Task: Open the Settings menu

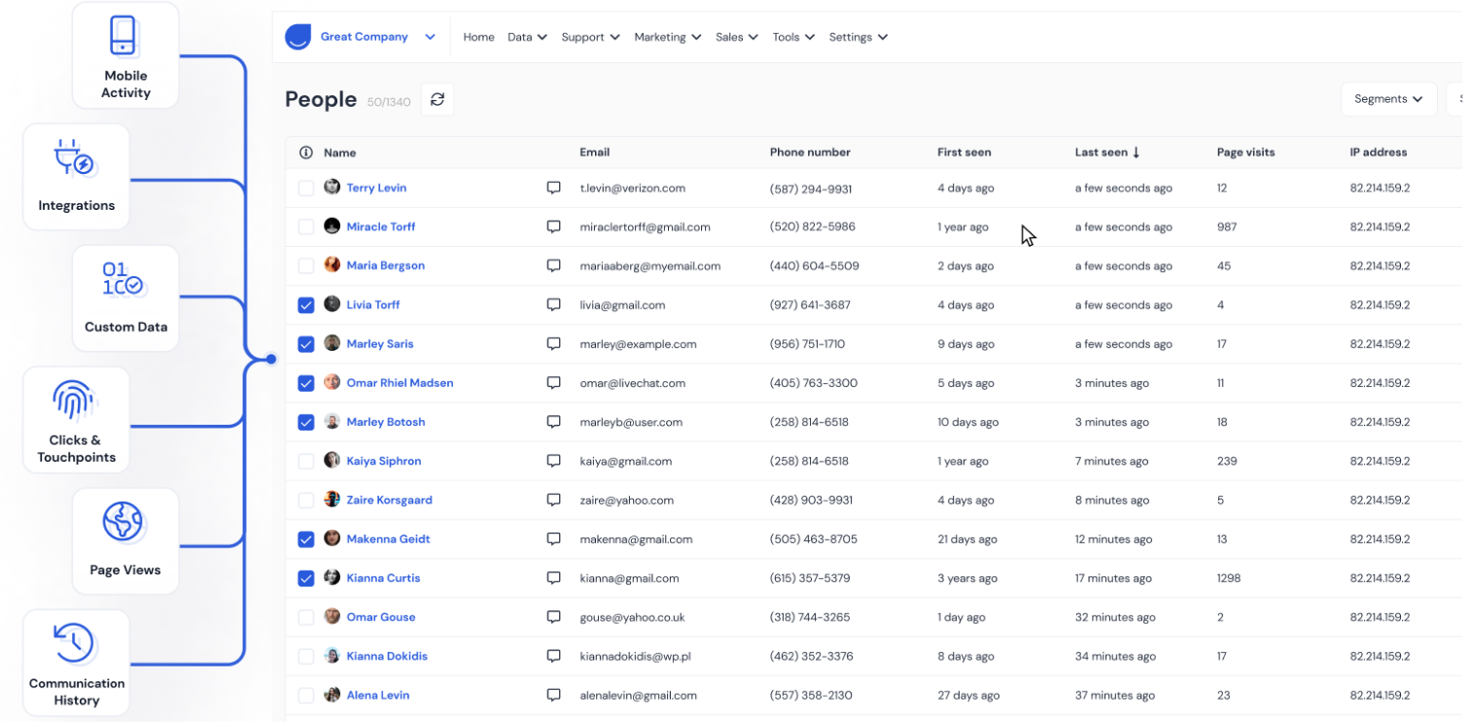Action: [858, 37]
